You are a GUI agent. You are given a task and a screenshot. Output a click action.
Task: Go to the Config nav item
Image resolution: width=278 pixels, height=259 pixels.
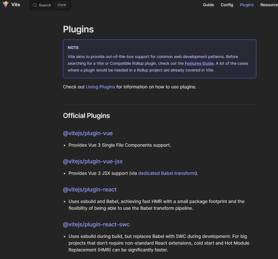227,5
